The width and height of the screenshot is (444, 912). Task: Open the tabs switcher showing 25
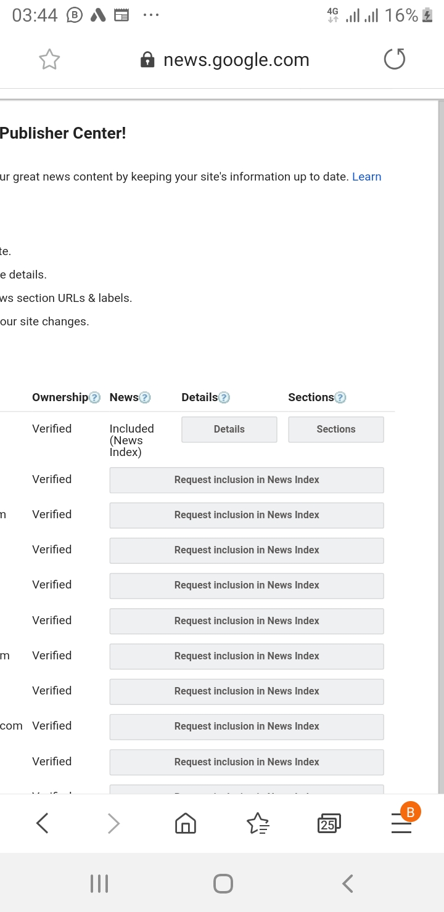pyautogui.click(x=329, y=823)
